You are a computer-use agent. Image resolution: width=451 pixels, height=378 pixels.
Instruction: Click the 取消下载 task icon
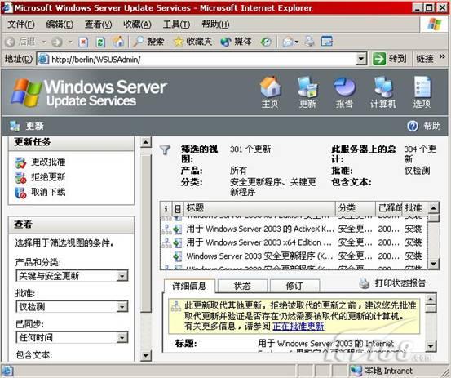coord(20,193)
